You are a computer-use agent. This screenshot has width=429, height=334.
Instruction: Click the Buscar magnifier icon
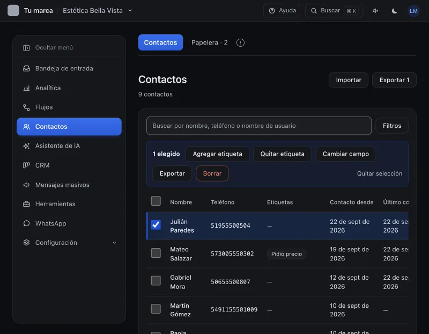click(x=314, y=11)
